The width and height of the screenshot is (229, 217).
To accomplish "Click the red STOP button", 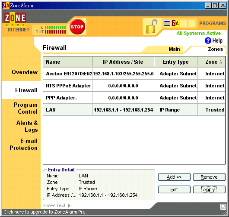I will 77,27.
